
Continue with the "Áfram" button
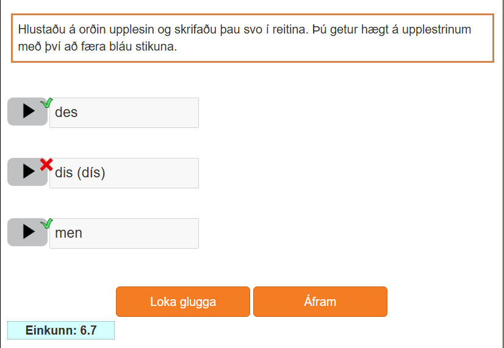click(x=320, y=302)
